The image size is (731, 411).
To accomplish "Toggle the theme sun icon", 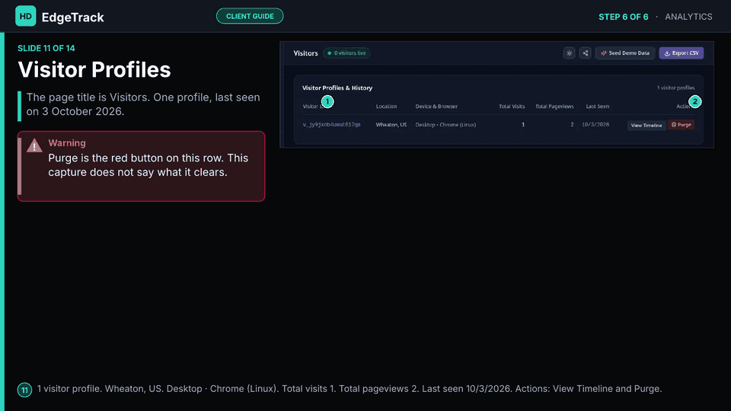I will pyautogui.click(x=570, y=53).
